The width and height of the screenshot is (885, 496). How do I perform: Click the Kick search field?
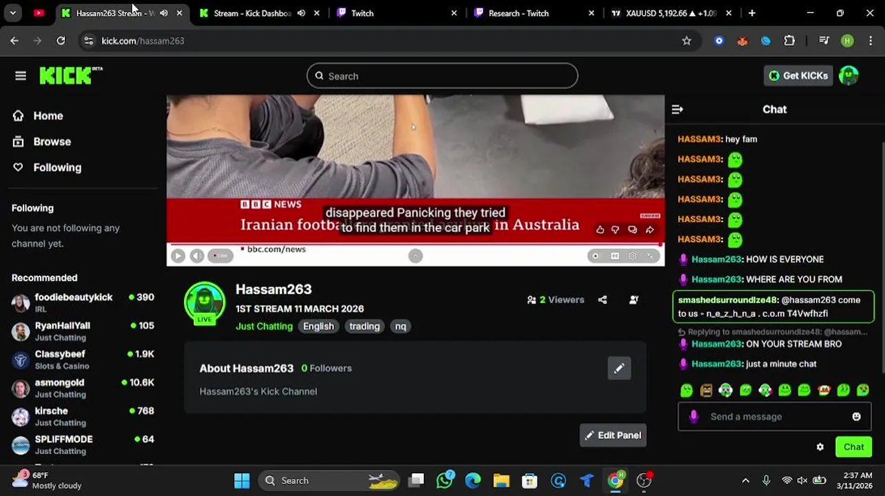pos(443,76)
